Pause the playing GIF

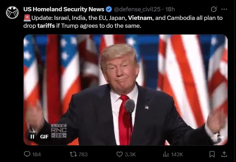point(32,137)
